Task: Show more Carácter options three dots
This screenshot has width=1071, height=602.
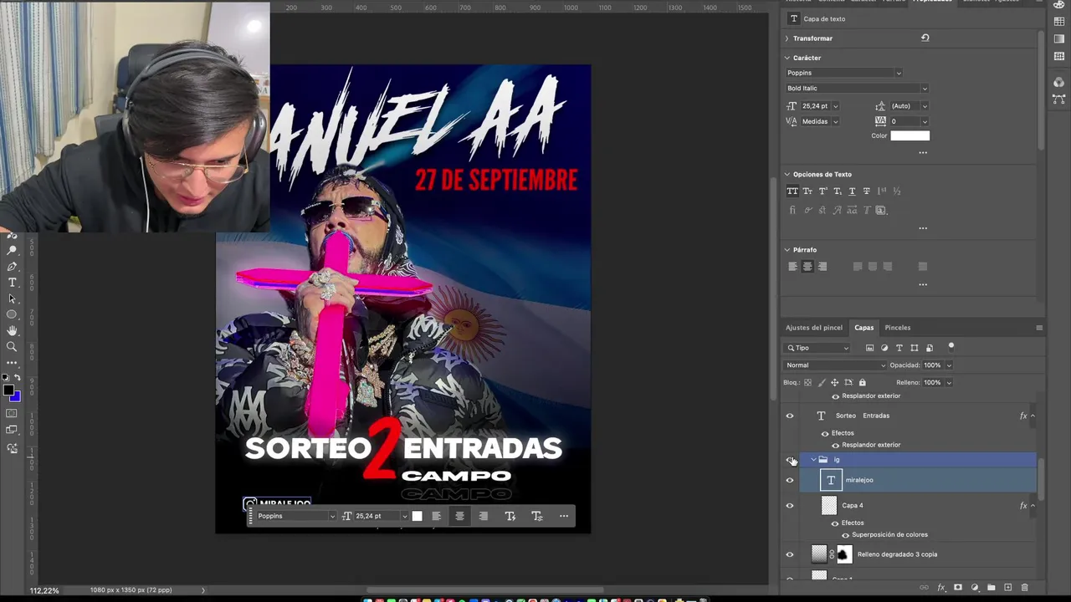Action: pyautogui.click(x=923, y=152)
